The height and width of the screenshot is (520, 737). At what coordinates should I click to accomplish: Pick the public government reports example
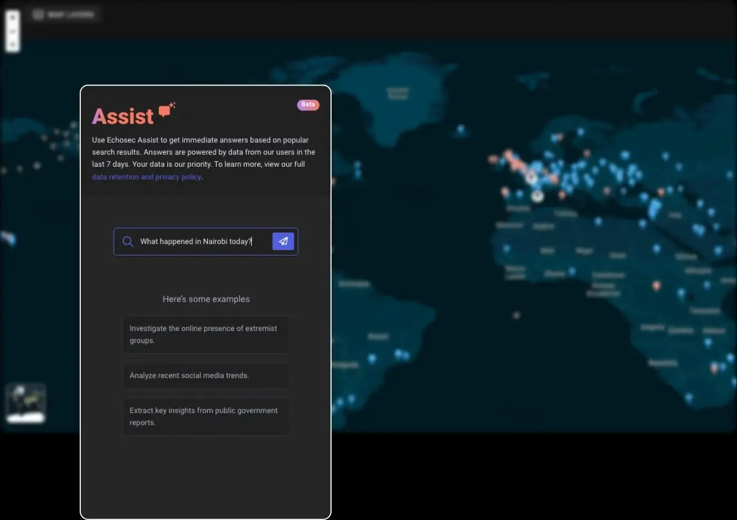(206, 417)
